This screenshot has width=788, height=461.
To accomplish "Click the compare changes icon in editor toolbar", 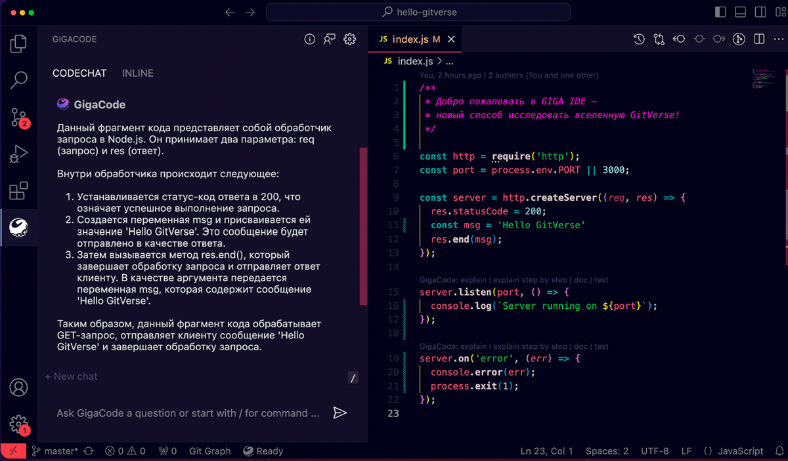I will click(659, 39).
